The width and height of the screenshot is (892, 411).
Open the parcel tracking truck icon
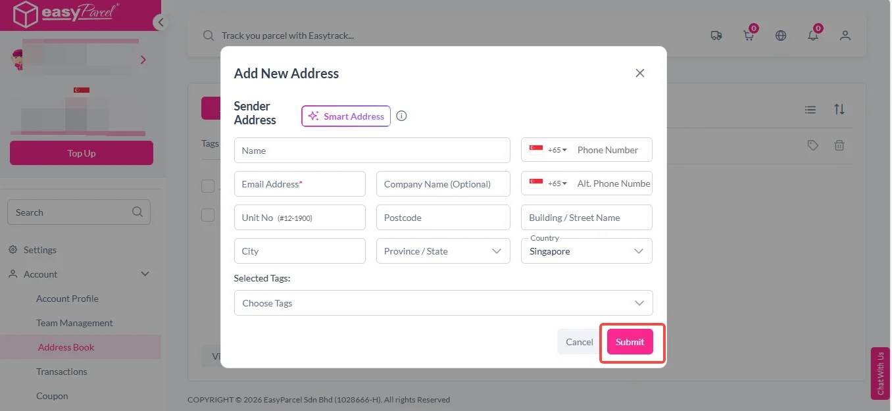(716, 36)
